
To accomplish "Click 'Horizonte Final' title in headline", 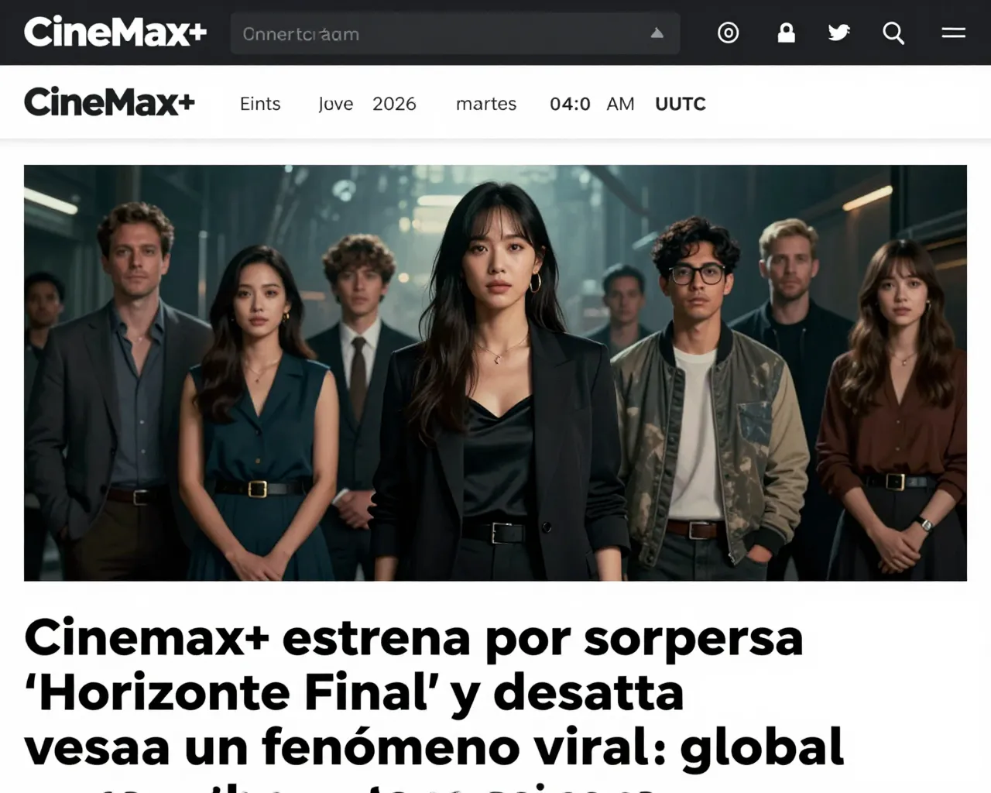I will [x=231, y=692].
